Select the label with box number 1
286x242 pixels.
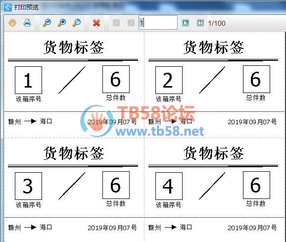[x=74, y=85]
